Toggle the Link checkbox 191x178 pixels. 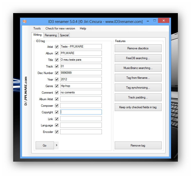coord(57,119)
